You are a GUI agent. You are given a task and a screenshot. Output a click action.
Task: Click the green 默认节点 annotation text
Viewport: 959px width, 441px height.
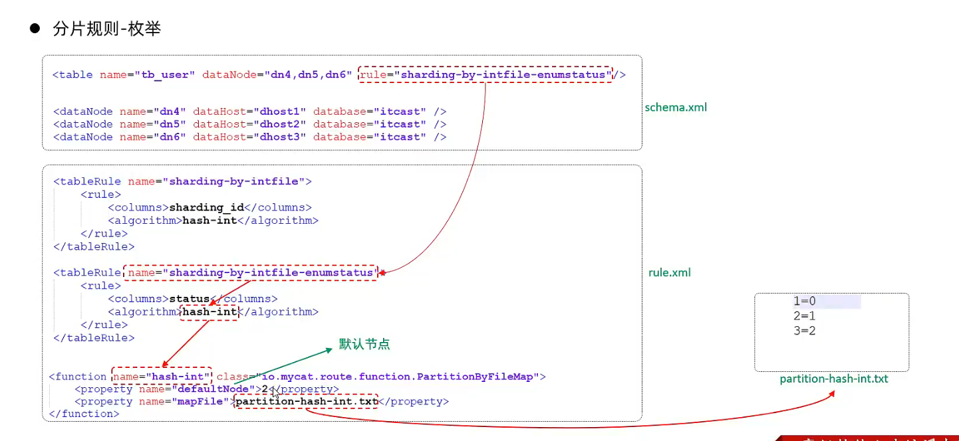364,344
